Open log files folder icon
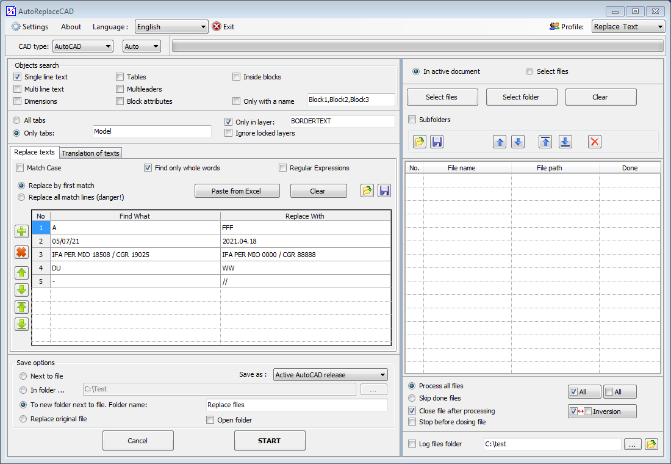The width and height of the screenshot is (671, 464). coord(651,444)
